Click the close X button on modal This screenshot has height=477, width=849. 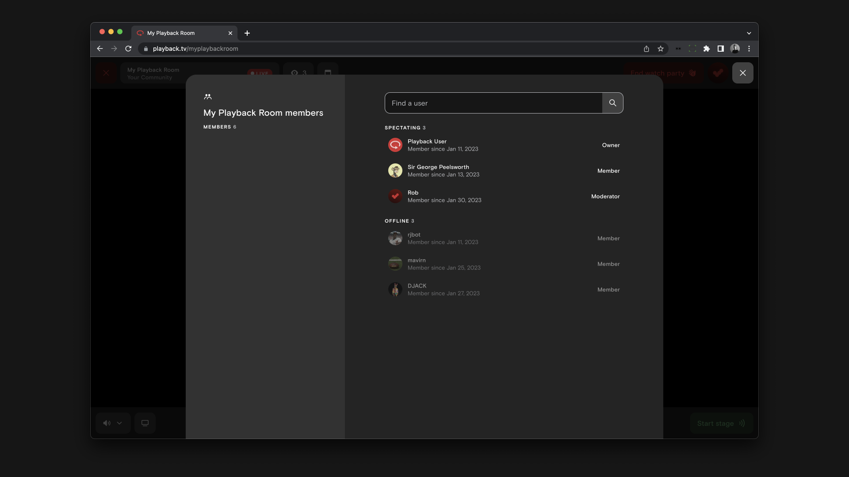tap(742, 72)
